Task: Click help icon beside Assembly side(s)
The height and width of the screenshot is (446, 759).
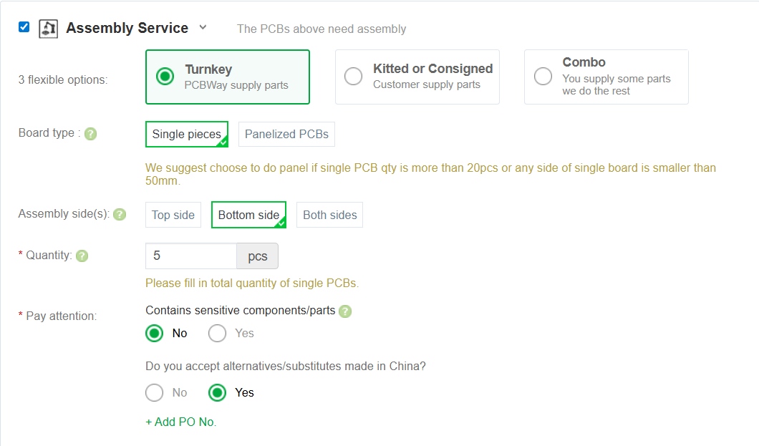Action: tap(120, 214)
